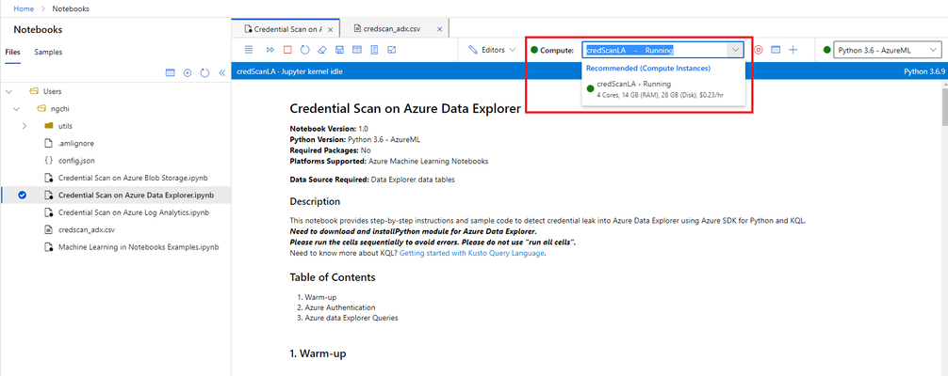Open the Compute dropdown arrow

pos(735,50)
